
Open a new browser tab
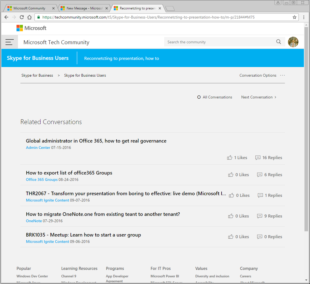170,8
